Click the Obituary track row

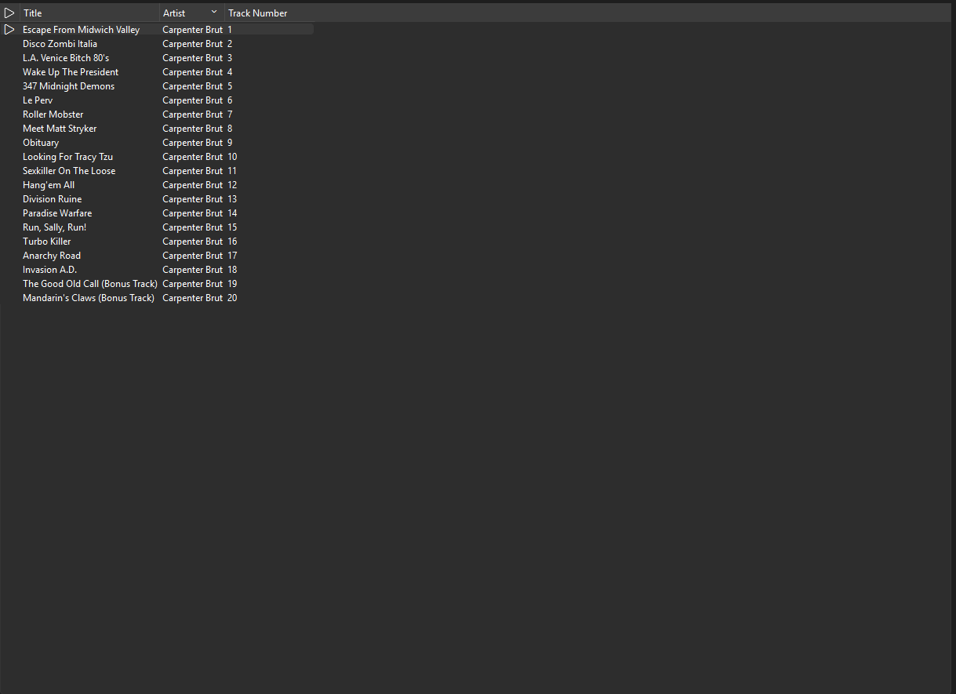point(41,143)
